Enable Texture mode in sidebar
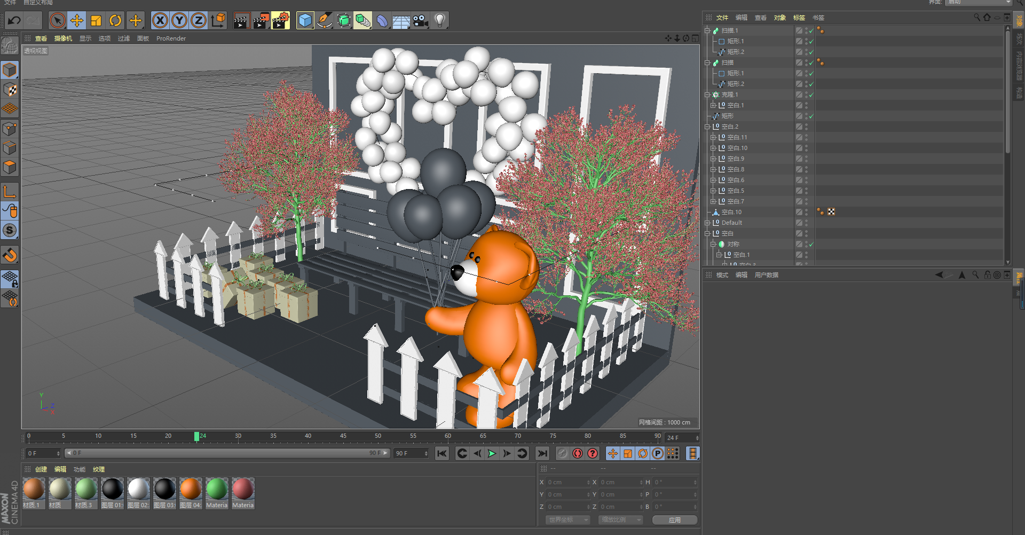This screenshot has width=1025, height=535. tap(10, 89)
